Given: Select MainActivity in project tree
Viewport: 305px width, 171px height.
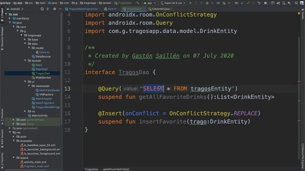Looking at the screenshot, I should click(40, 115).
